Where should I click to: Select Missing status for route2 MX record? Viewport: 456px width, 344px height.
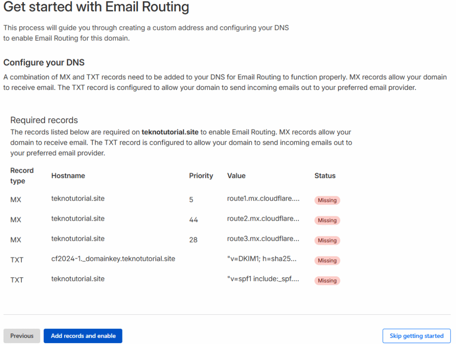pyautogui.click(x=327, y=220)
